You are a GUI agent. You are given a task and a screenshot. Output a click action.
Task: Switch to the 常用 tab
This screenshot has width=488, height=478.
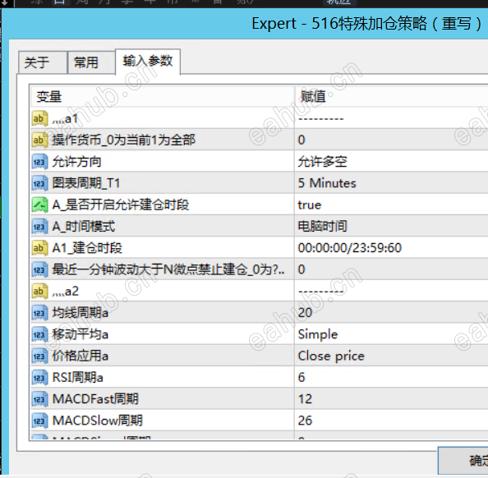[91, 62]
